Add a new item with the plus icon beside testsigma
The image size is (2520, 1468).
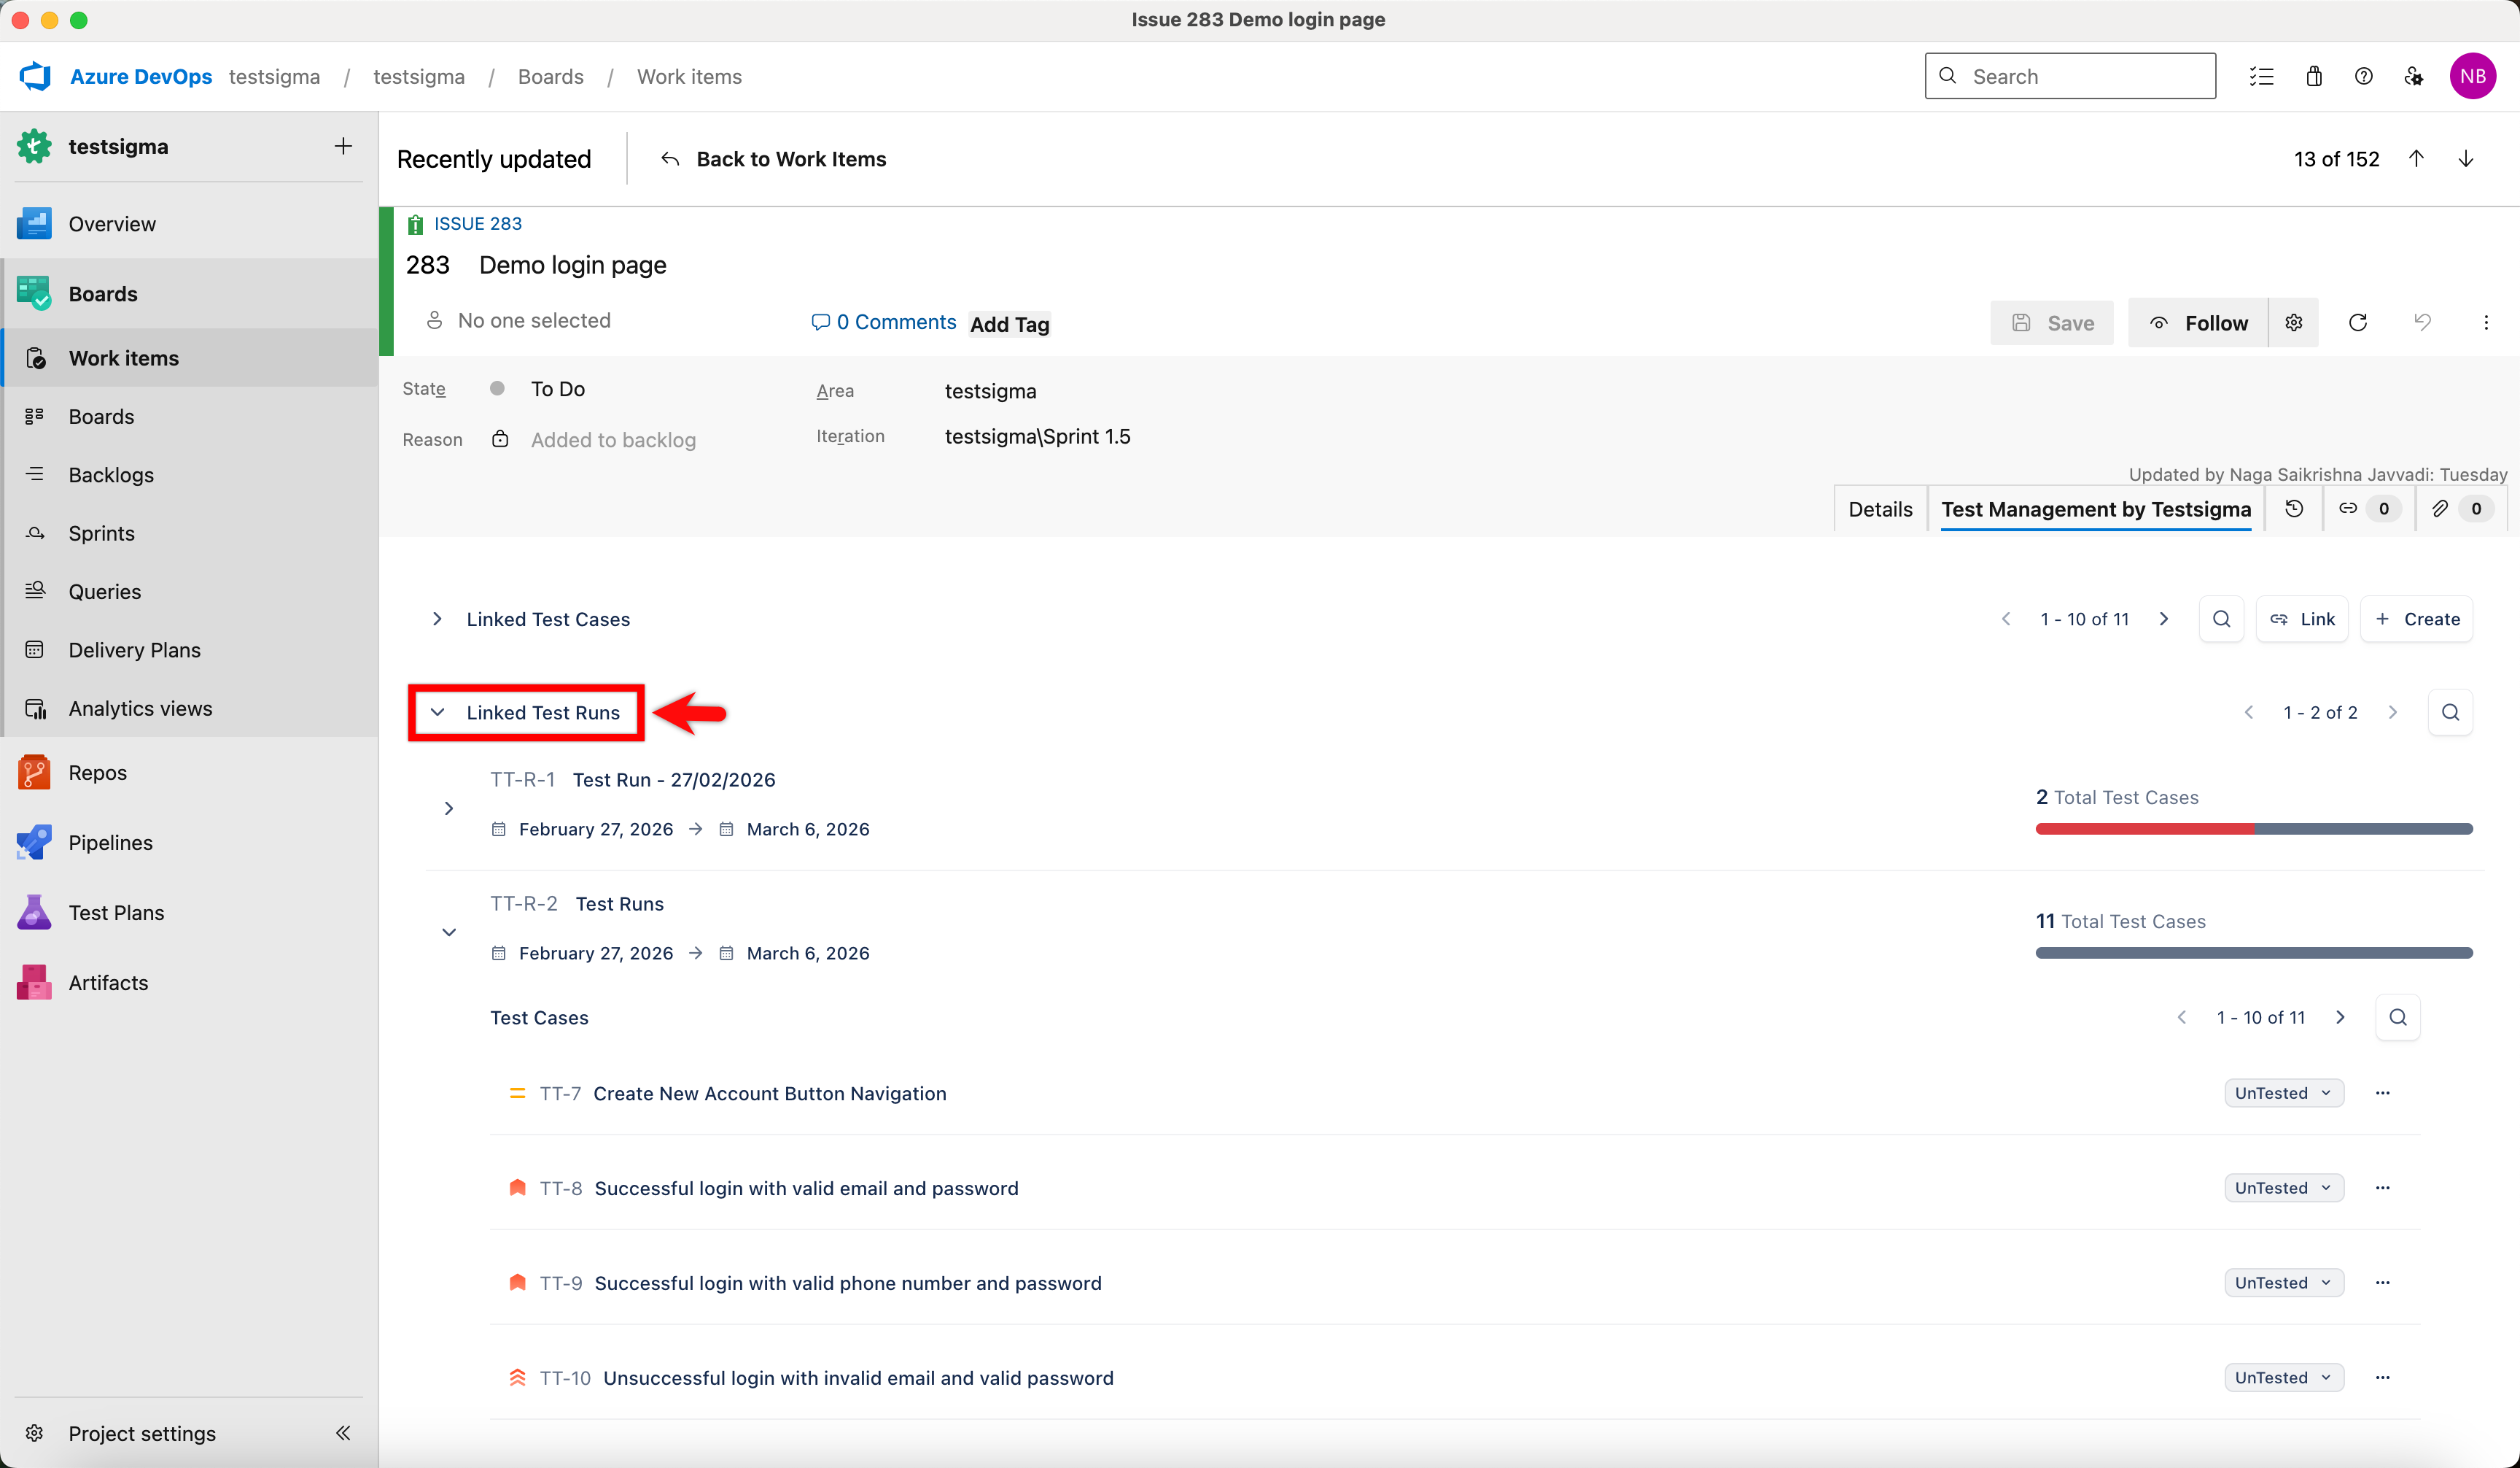point(343,146)
